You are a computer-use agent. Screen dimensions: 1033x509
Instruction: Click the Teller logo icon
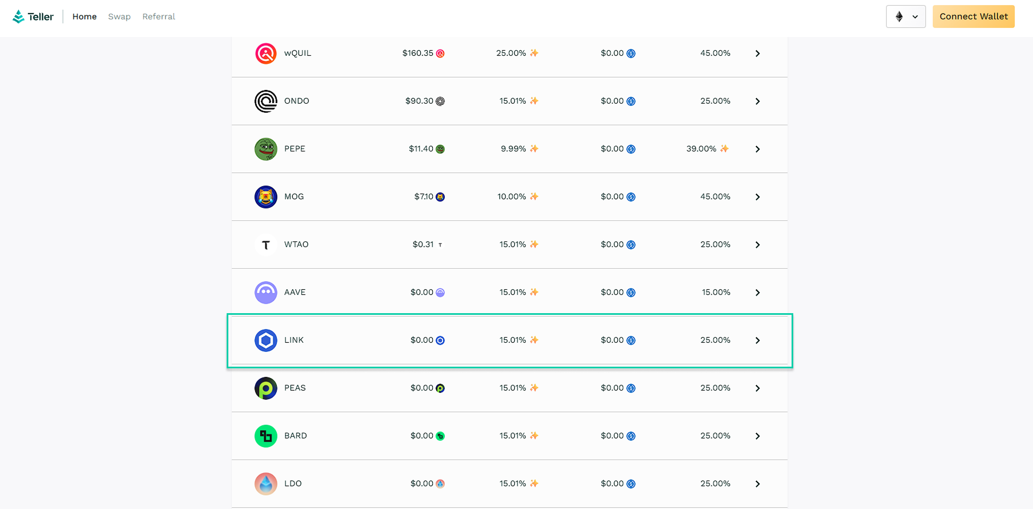[x=19, y=17]
